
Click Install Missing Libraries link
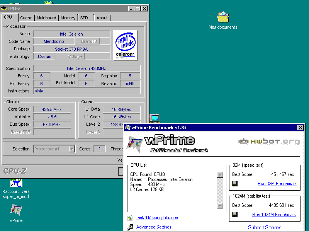[157, 218]
